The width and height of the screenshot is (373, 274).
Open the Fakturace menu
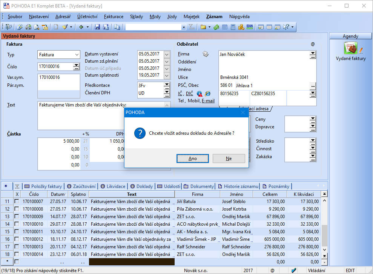(x=114, y=17)
